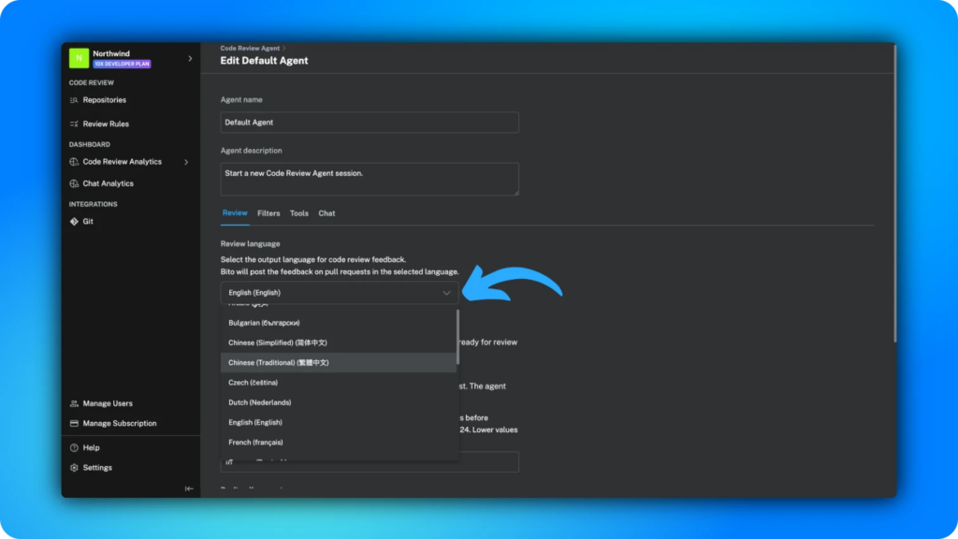
Task: Switch to the Filters tab
Action: click(269, 213)
